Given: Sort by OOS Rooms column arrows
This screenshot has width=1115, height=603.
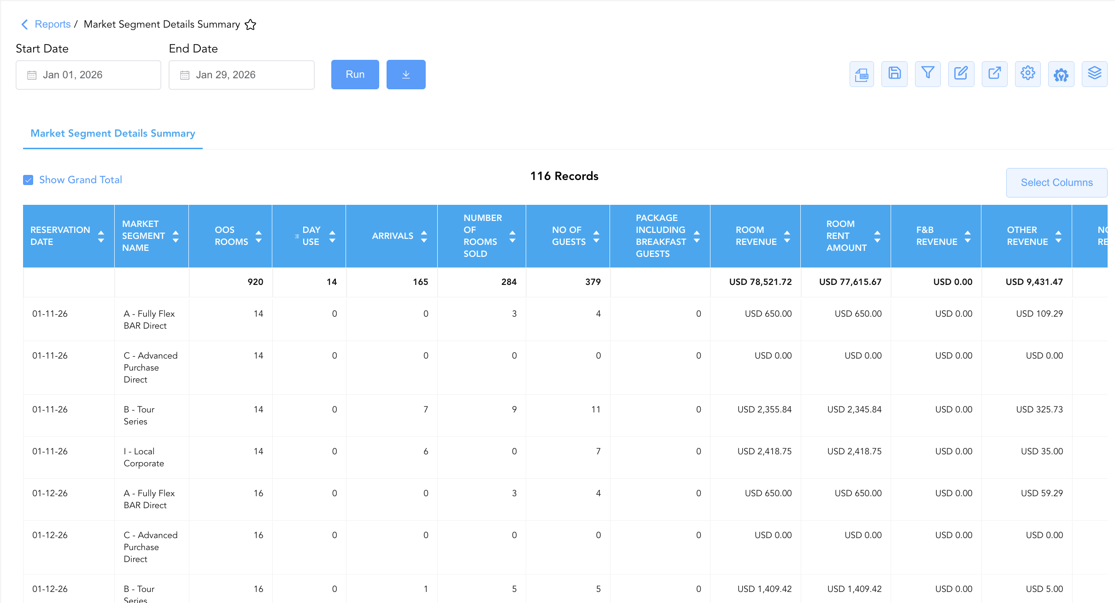Looking at the screenshot, I should (258, 237).
